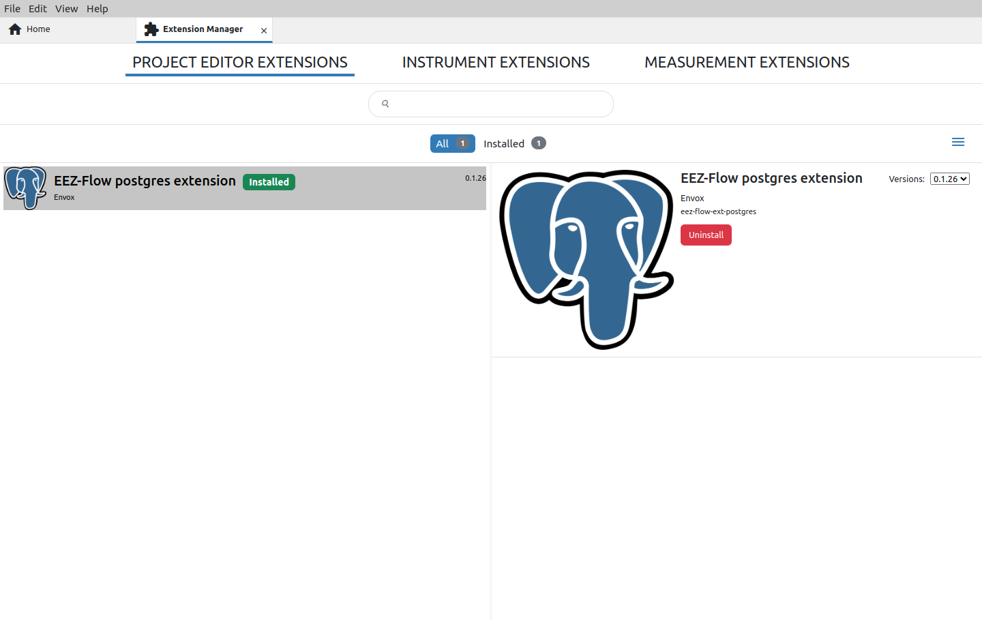Open the Versions dropdown
Image resolution: width=982 pixels, height=620 pixels.
click(x=949, y=179)
